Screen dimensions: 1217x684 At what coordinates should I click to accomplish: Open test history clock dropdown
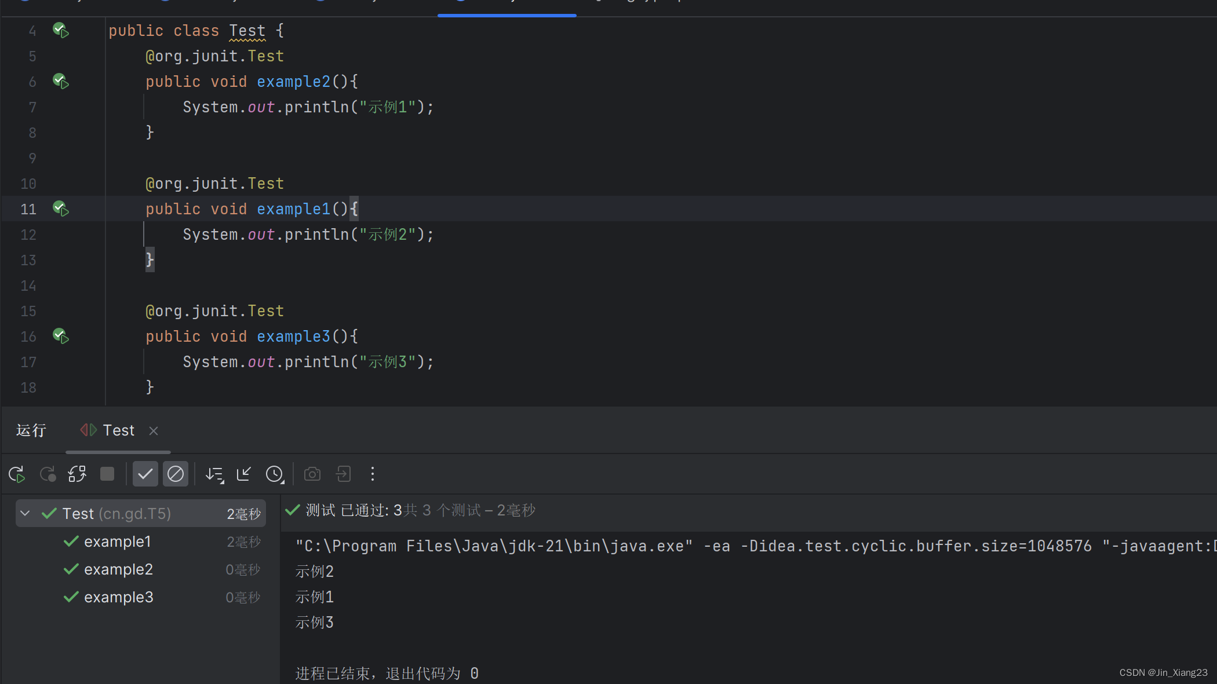(x=275, y=474)
